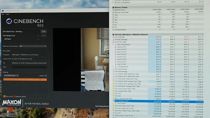Stop the multi core CPU test

pyautogui.click(x=44, y=31)
